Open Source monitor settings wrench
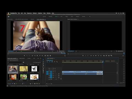This screenshot has height=99, width=132. [57, 51]
